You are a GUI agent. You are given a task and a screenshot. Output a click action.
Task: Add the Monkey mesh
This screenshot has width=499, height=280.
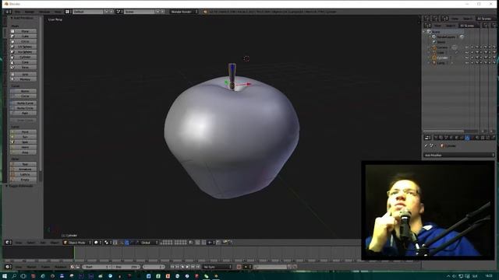[23, 79]
